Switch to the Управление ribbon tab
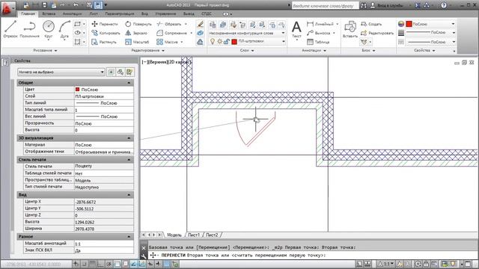 pyautogui.click(x=165, y=13)
